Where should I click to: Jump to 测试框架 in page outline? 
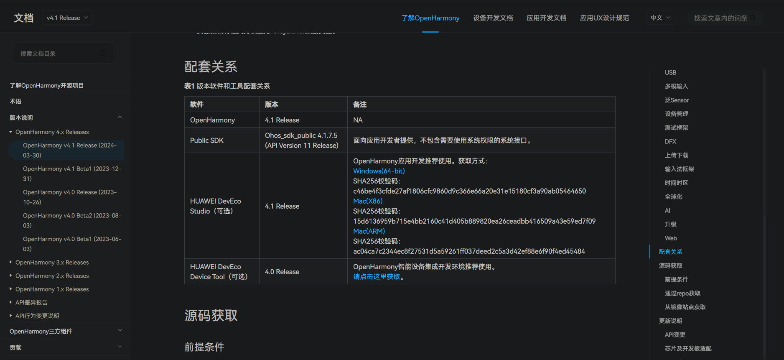[x=676, y=128]
